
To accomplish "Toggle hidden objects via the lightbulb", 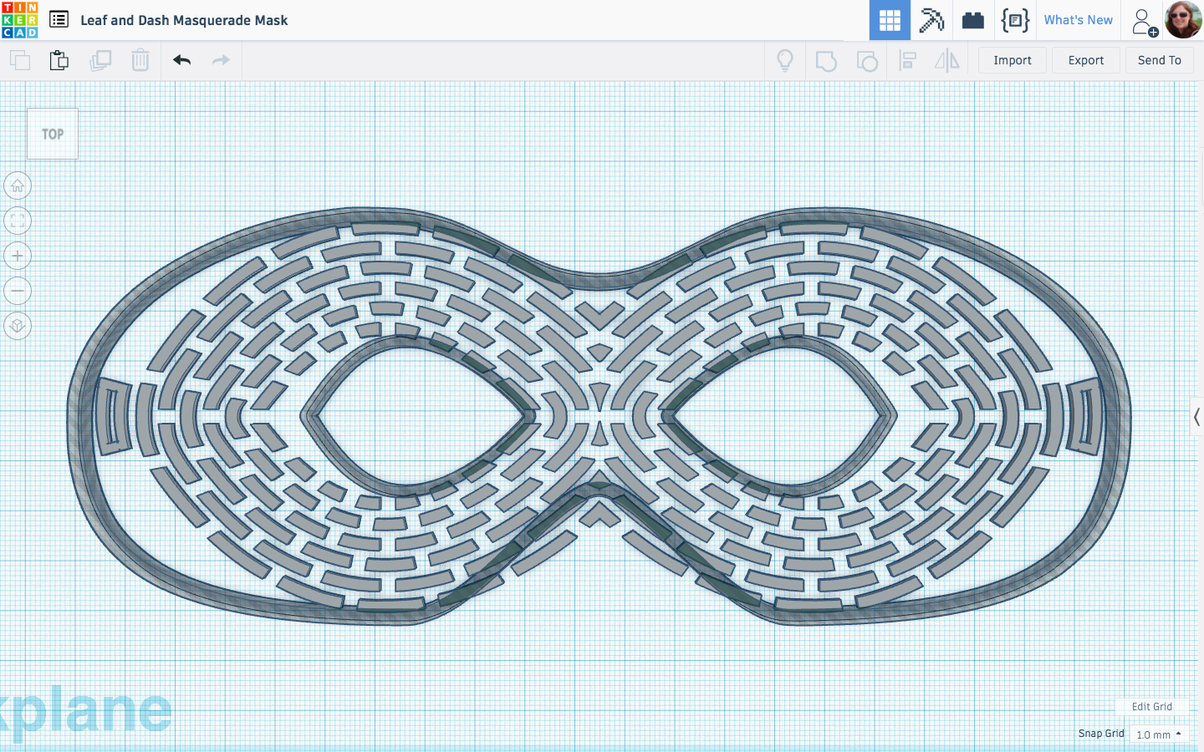I will tap(784, 59).
